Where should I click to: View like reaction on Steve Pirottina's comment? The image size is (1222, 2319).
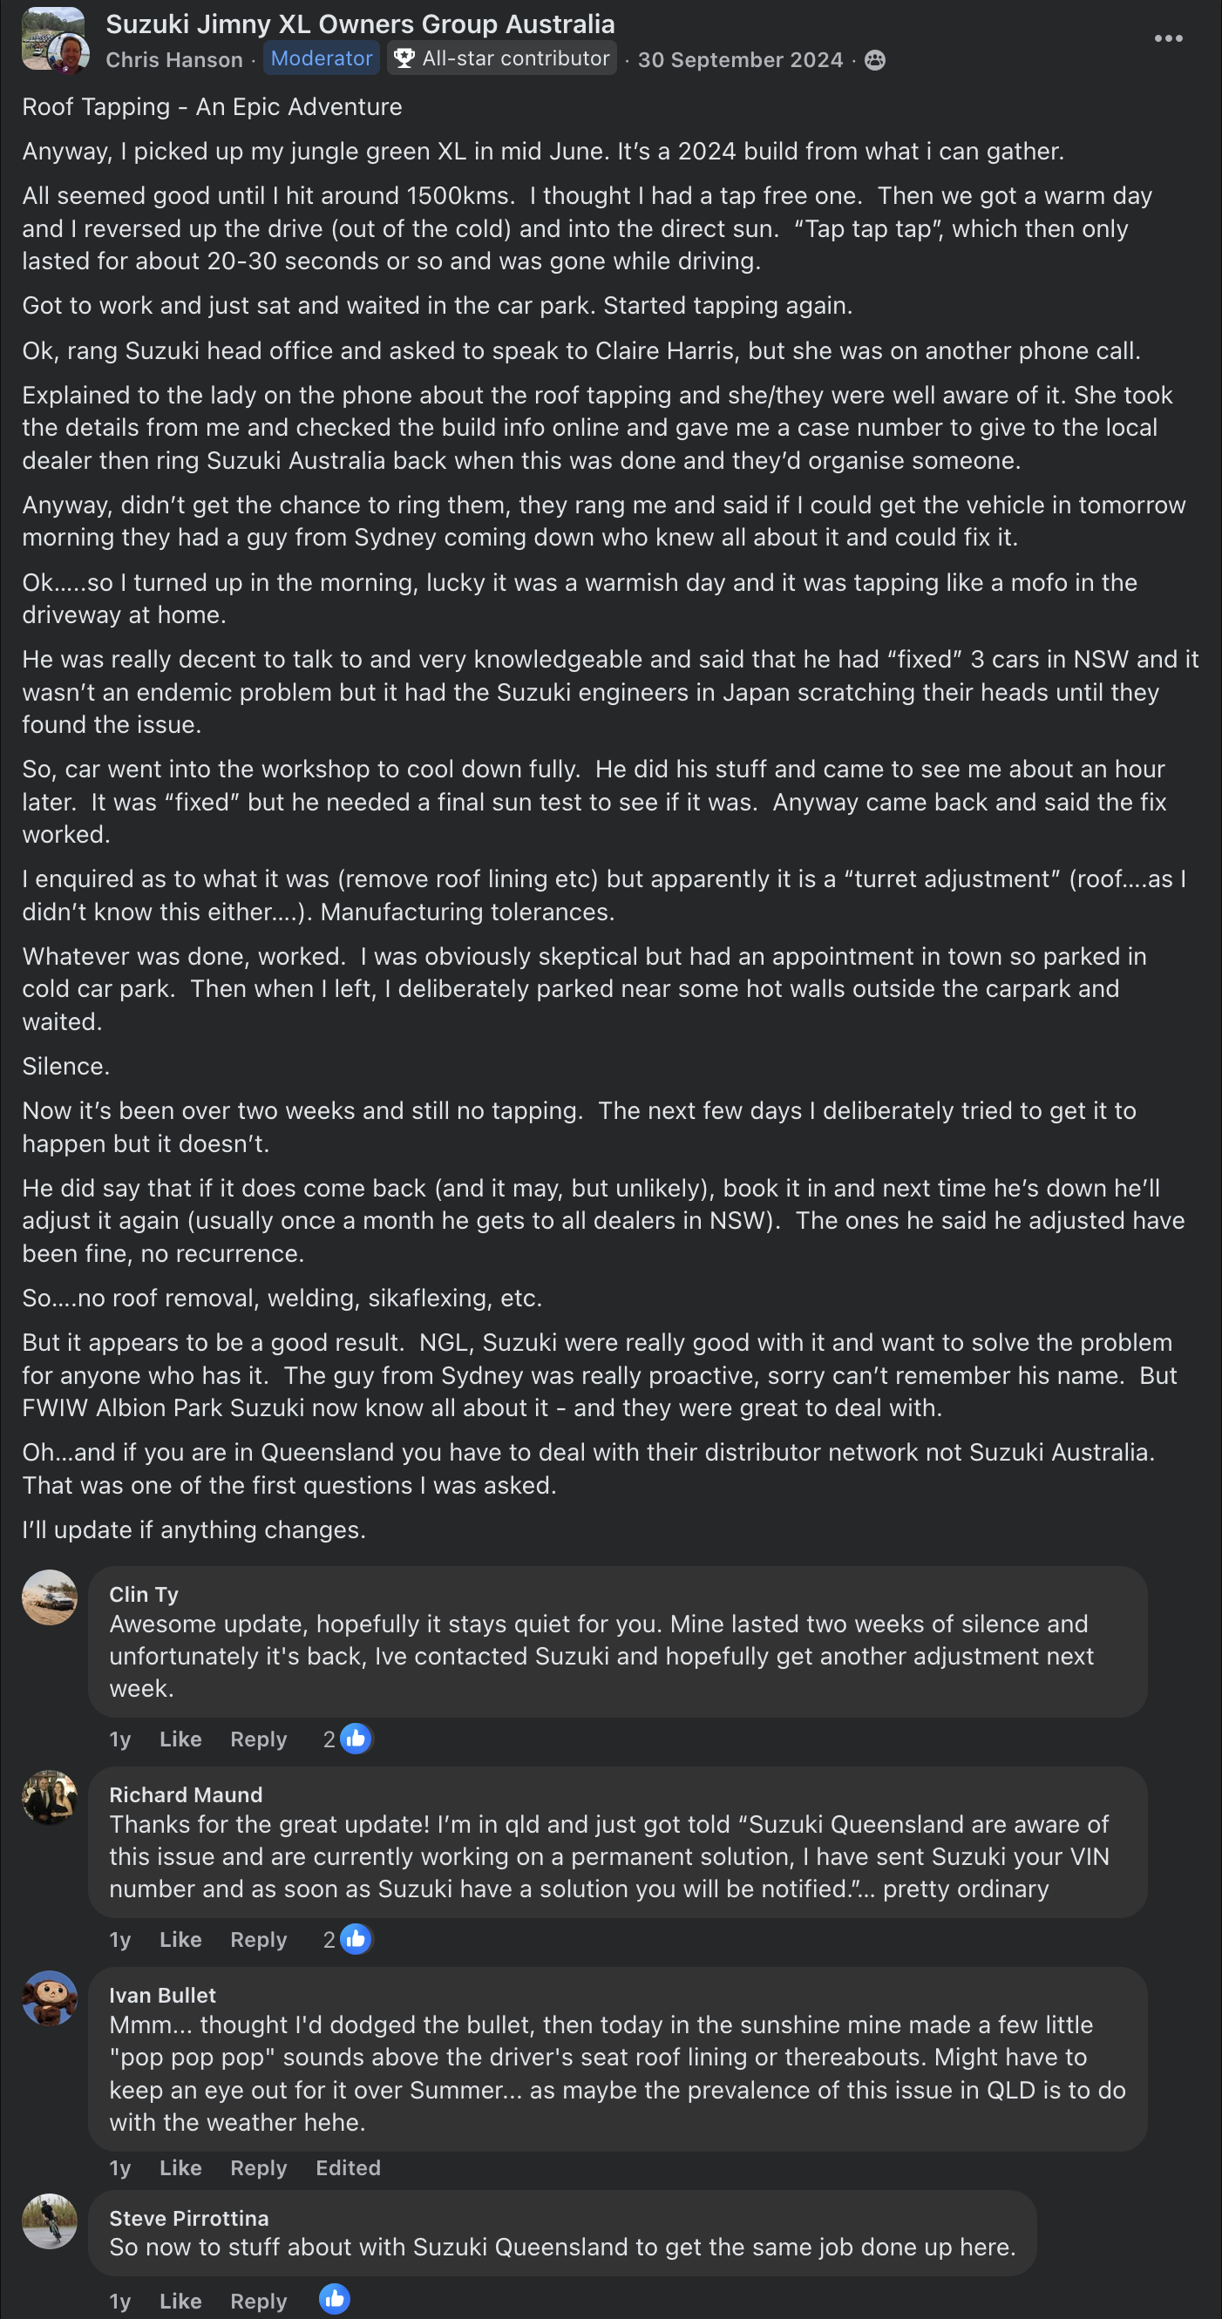tap(334, 2299)
